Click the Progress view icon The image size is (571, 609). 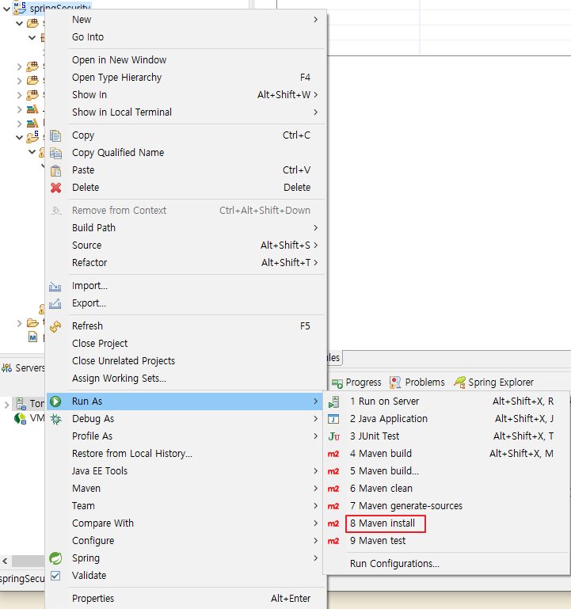coord(337,383)
